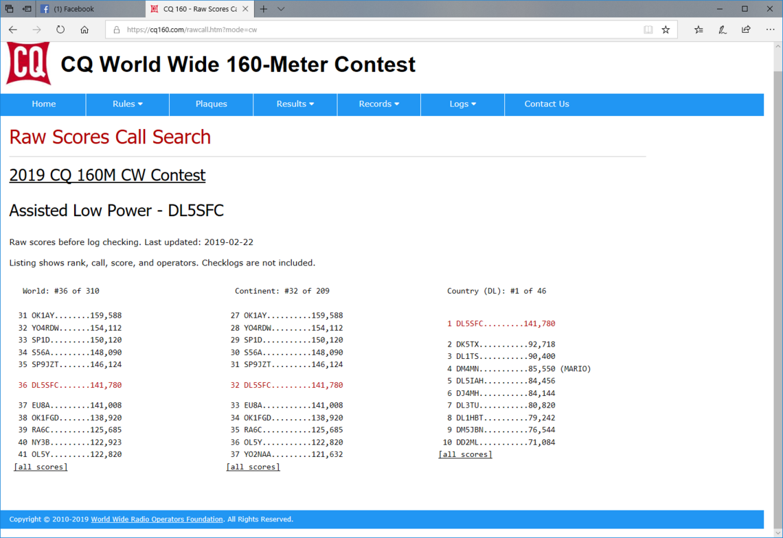Show tab previews chevron
The height and width of the screenshot is (538, 783).
tap(281, 9)
